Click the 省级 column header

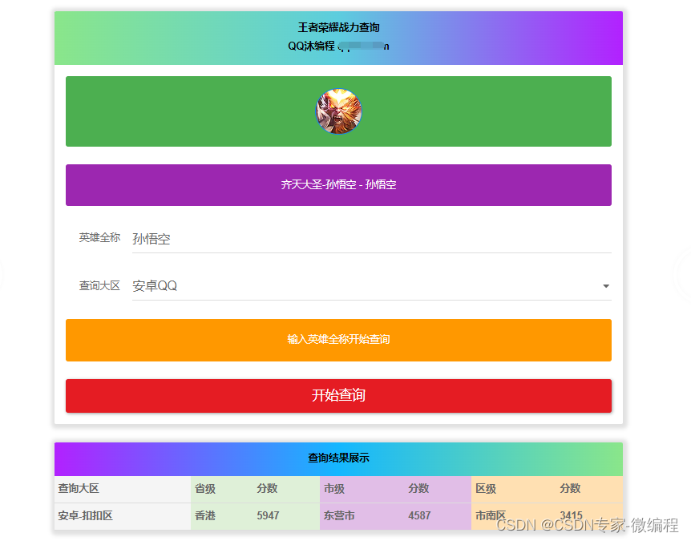[204, 488]
